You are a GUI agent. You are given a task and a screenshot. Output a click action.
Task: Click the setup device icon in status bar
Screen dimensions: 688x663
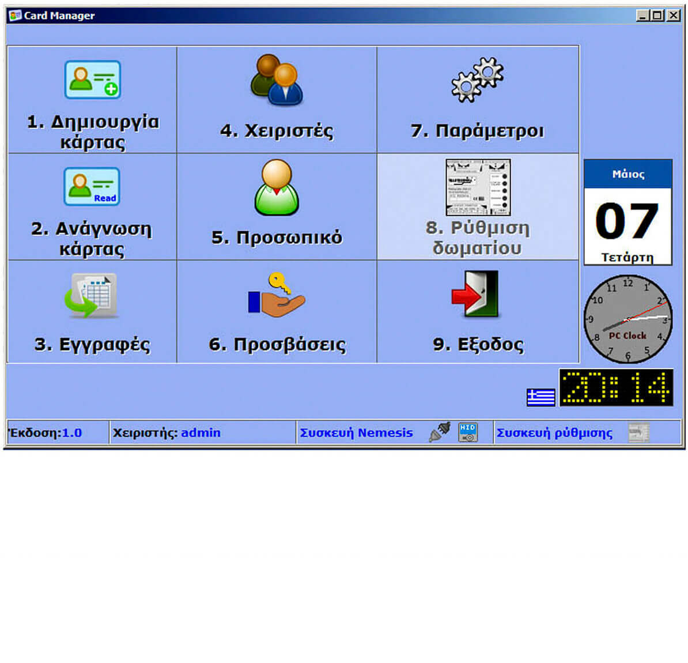pyautogui.click(x=638, y=432)
